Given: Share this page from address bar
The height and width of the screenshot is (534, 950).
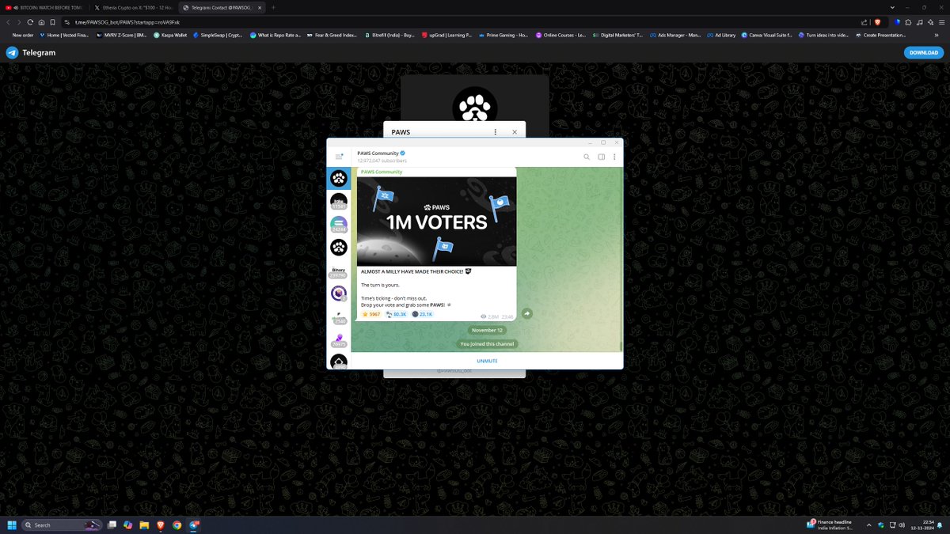Looking at the screenshot, I should coord(862,22).
